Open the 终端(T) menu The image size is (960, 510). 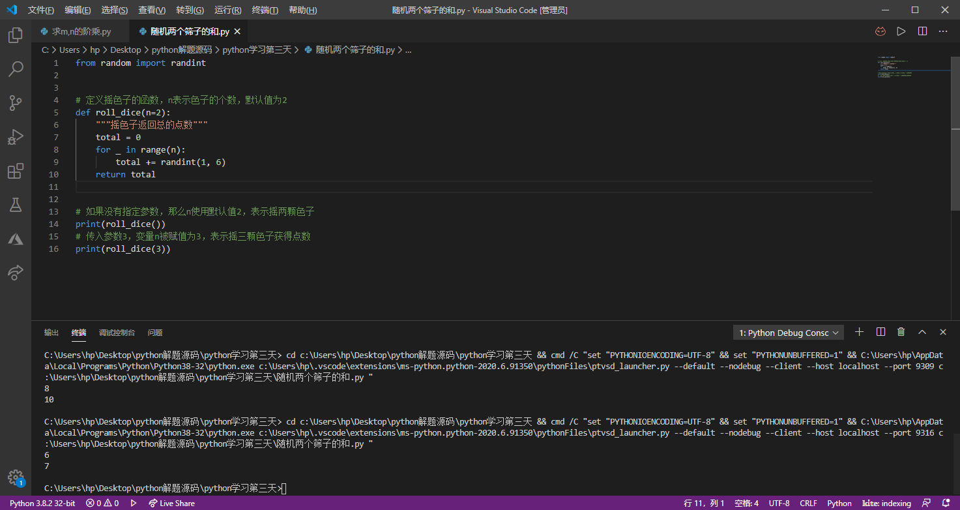tap(265, 10)
